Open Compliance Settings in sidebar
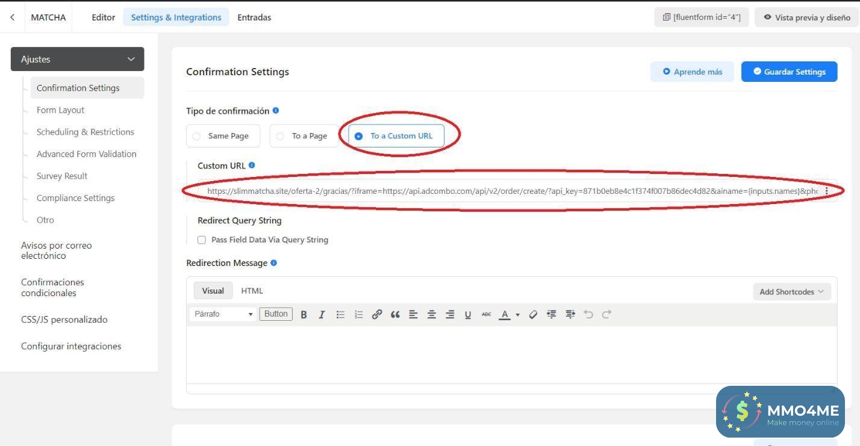This screenshot has width=860, height=446. click(75, 198)
